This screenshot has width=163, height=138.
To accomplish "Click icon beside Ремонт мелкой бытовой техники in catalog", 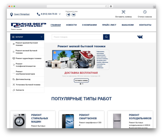I will [x=14, y=52].
